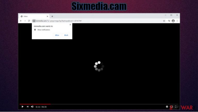The height and width of the screenshot is (112, 198).
Task: Click Allow in the notification prompt
Action: tap(57, 35)
